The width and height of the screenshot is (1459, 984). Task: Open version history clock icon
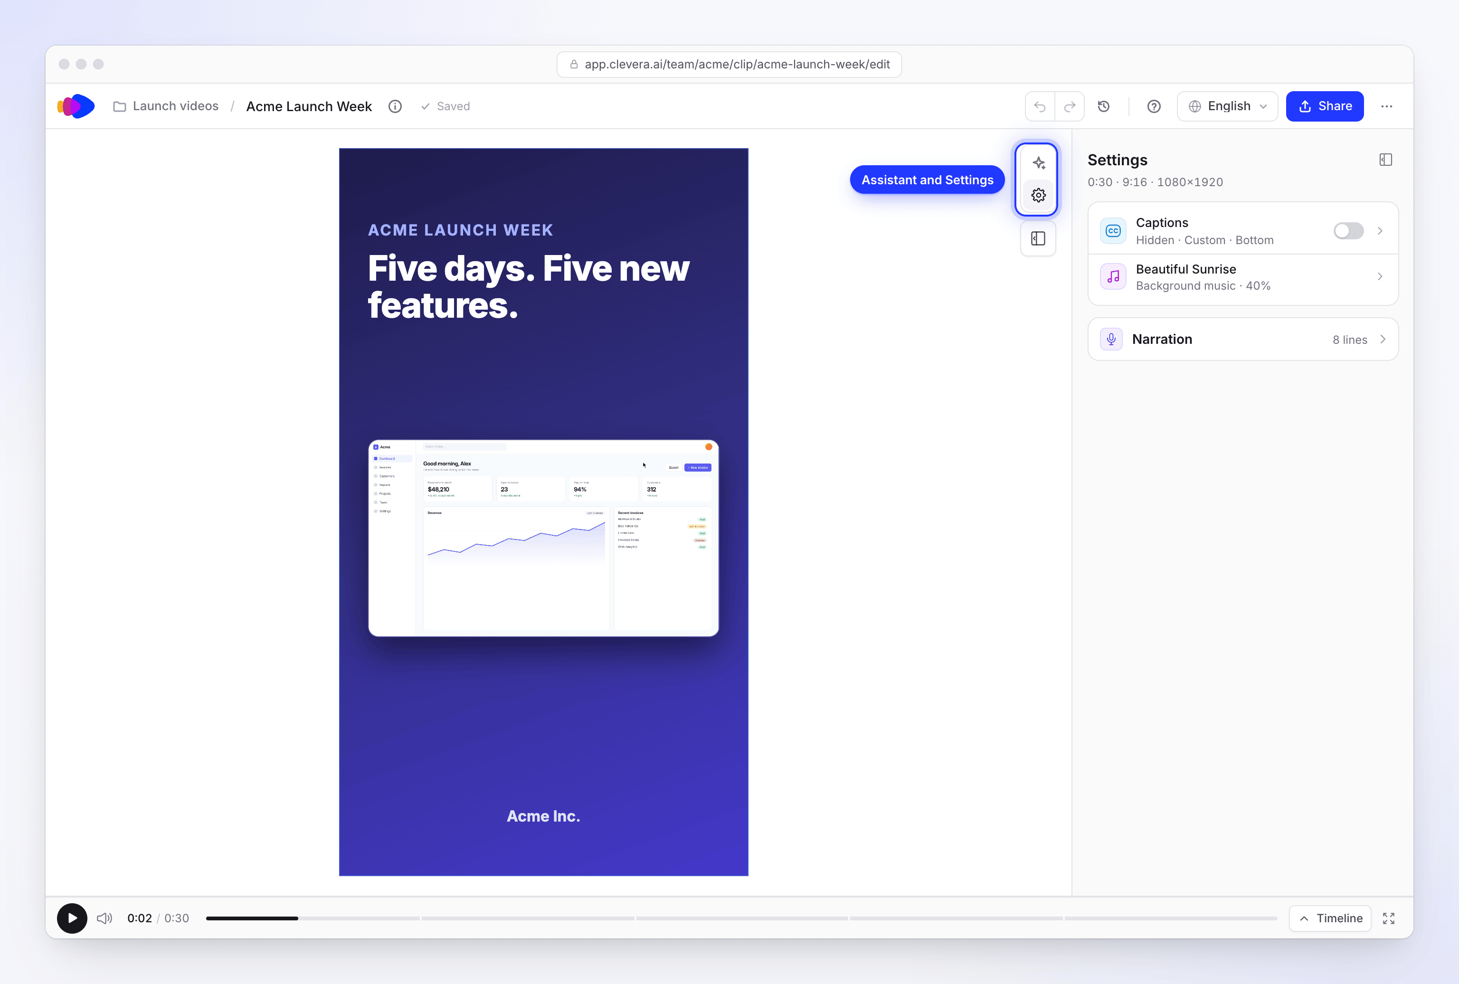pos(1104,106)
